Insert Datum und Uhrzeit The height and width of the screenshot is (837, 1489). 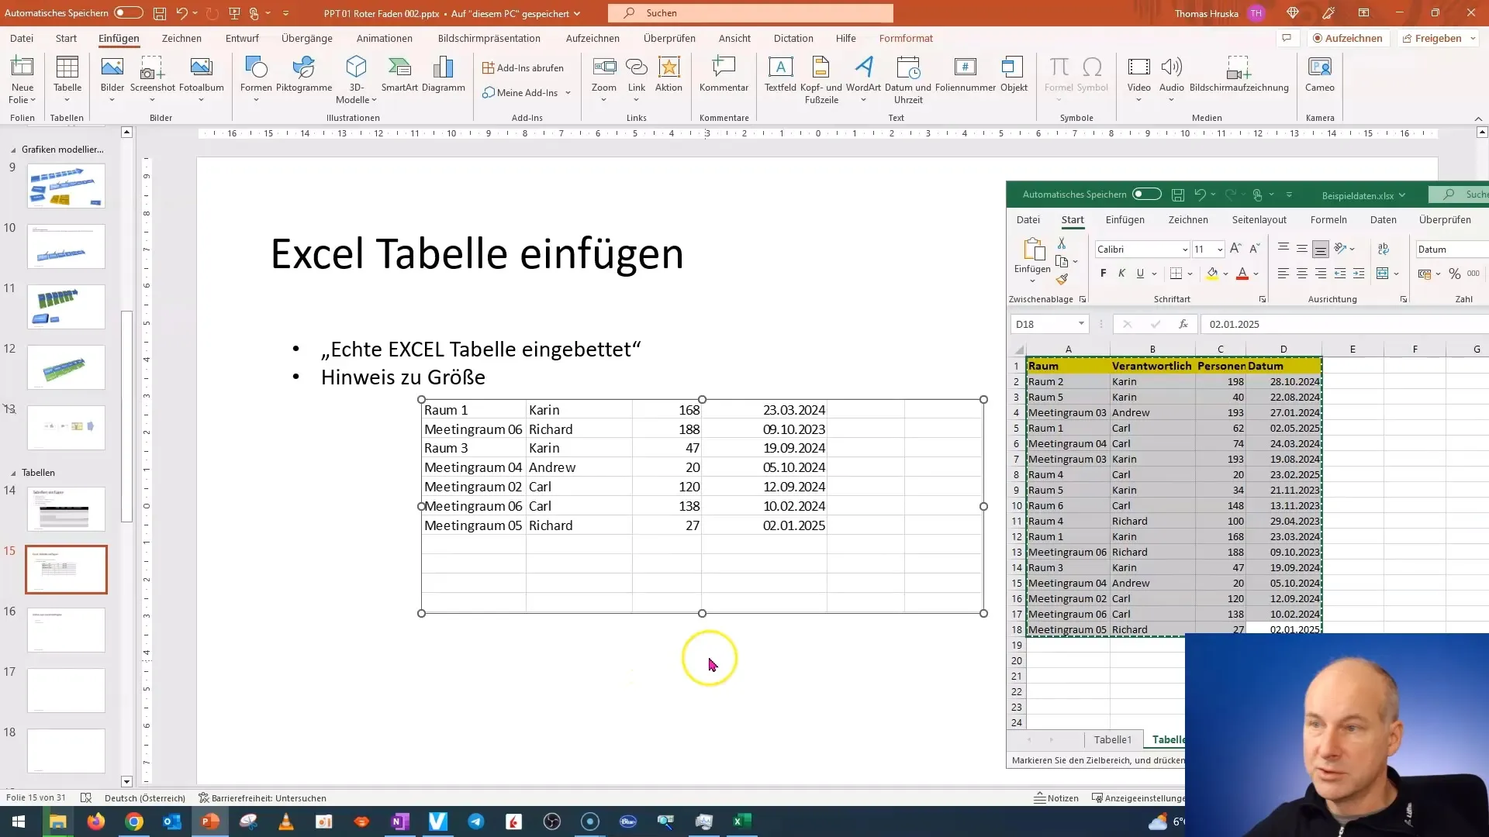pyautogui.click(x=908, y=80)
